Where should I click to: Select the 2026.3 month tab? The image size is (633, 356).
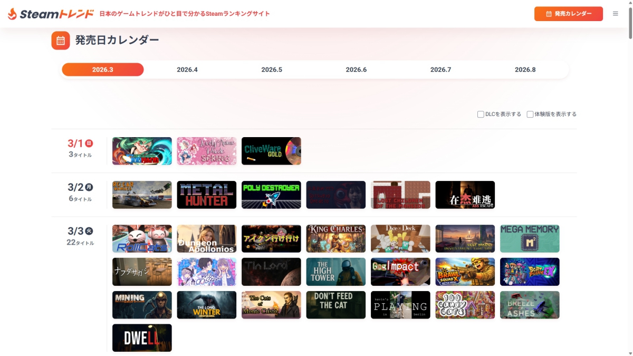103,70
